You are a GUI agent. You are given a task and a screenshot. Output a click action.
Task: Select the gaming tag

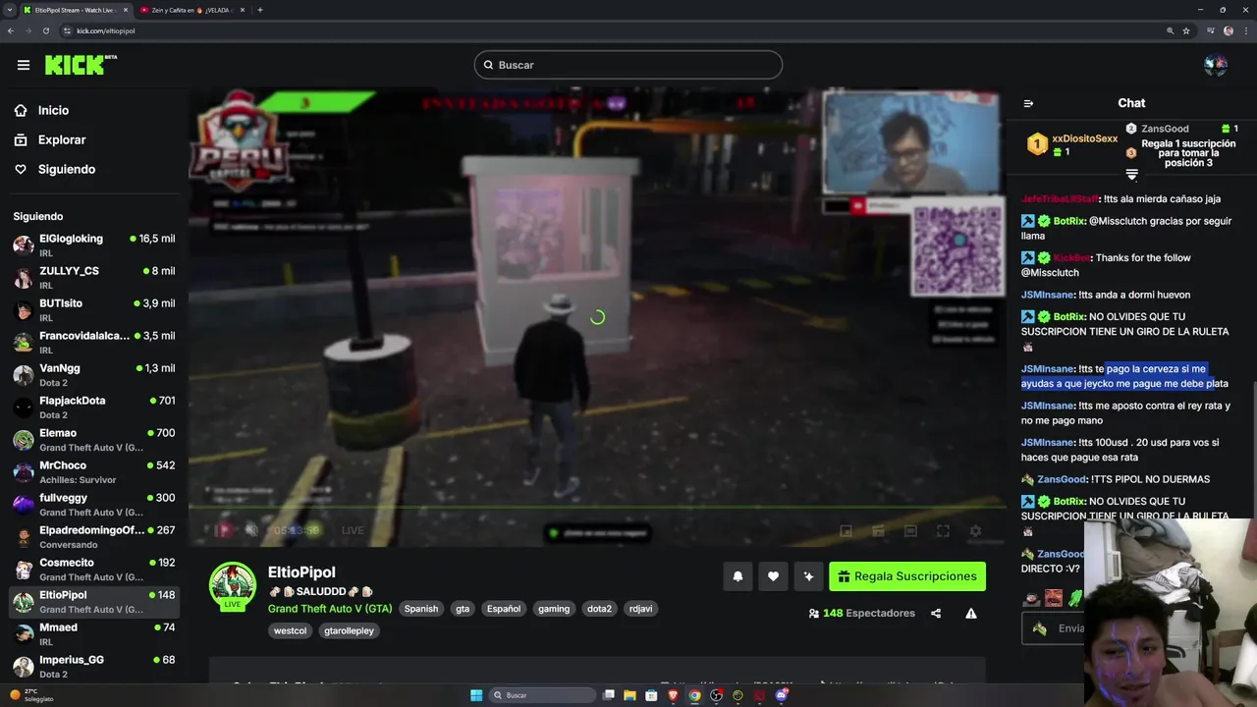pyautogui.click(x=554, y=609)
